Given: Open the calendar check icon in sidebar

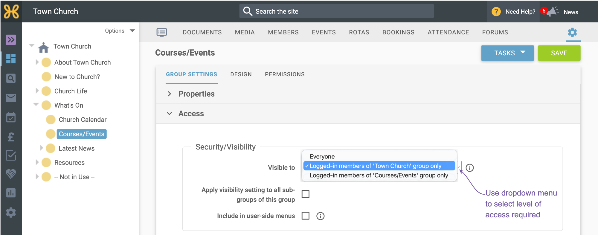Looking at the screenshot, I should click(11, 117).
